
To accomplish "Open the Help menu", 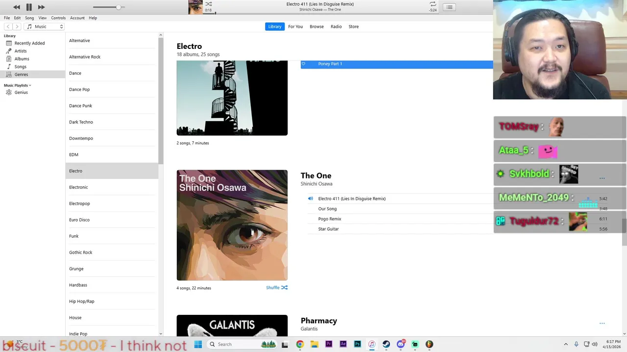I will coord(93,18).
